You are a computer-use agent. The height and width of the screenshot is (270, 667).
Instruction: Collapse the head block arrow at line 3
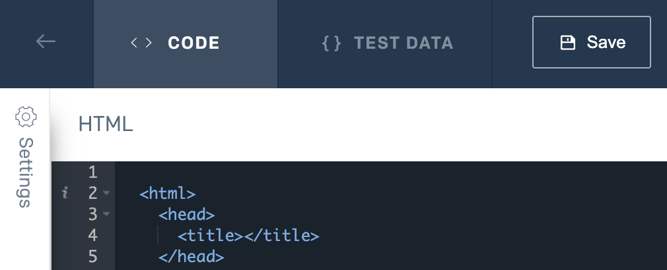pos(106,215)
